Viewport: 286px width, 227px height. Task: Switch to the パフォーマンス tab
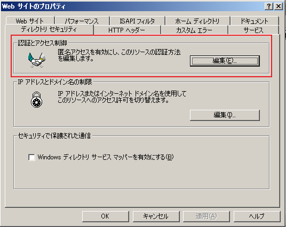point(82,21)
